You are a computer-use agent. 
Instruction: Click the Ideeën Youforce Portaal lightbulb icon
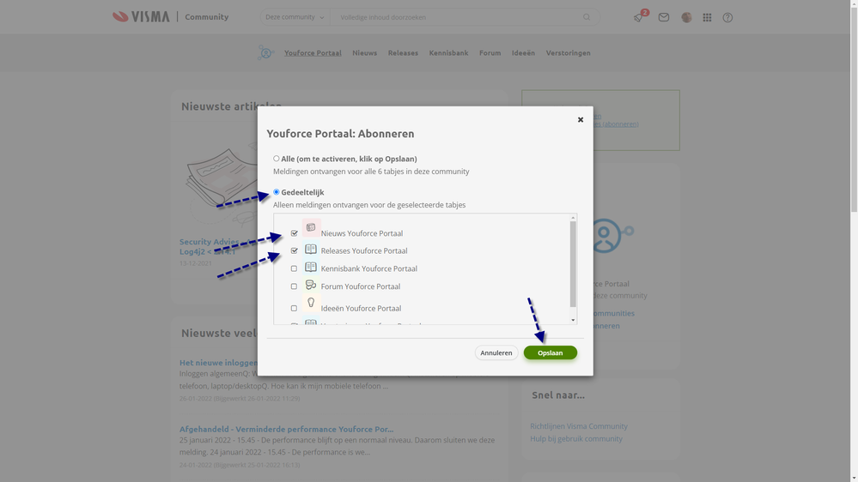coord(311,303)
